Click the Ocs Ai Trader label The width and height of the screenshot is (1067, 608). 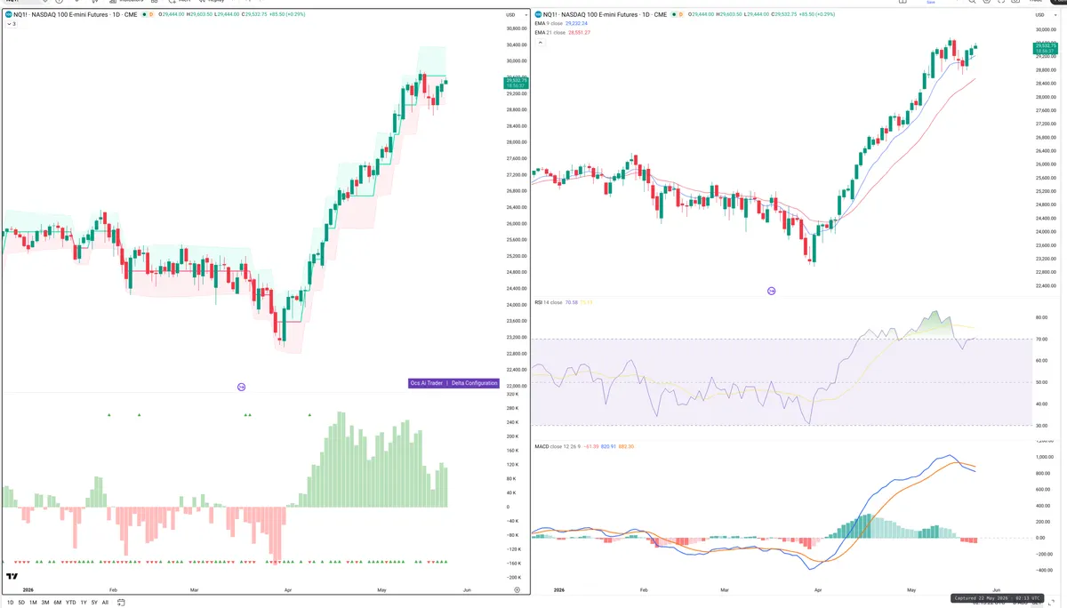(x=426, y=383)
